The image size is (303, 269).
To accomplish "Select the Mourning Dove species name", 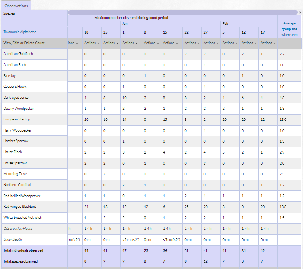I will pos(15,174).
